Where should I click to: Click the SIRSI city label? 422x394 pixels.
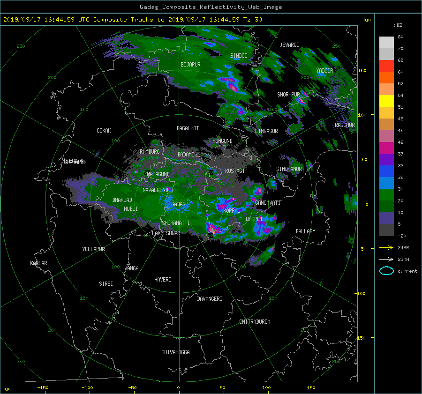tap(106, 284)
